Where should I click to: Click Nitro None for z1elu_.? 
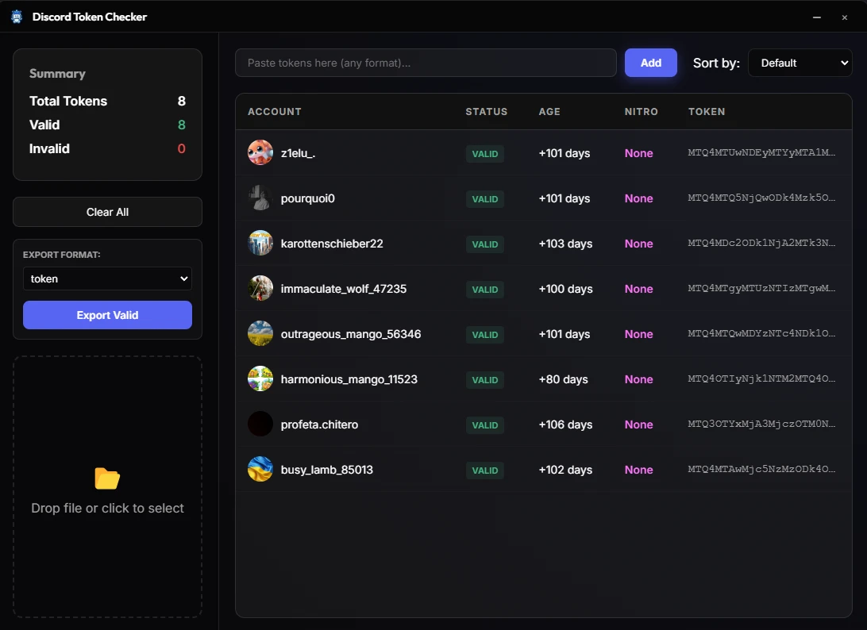[x=638, y=153]
